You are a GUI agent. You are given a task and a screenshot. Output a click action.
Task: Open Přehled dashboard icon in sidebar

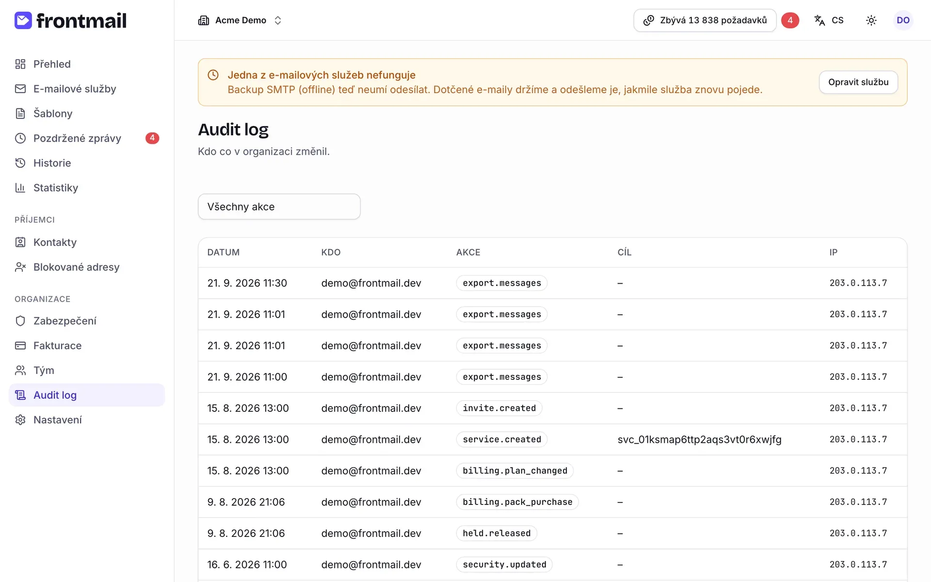click(20, 64)
